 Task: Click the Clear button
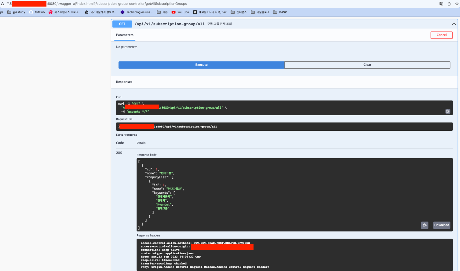coord(367,65)
